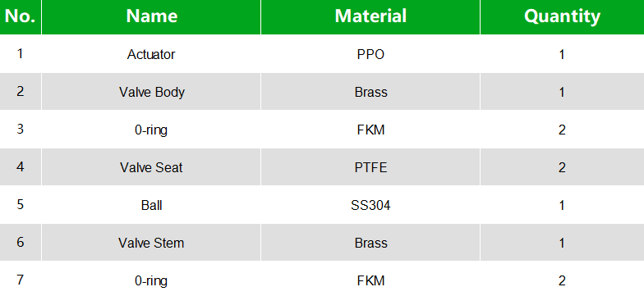This screenshot has height=296, width=644.
Task: Click Brass material in Valve Body row
Action: click(x=370, y=92)
